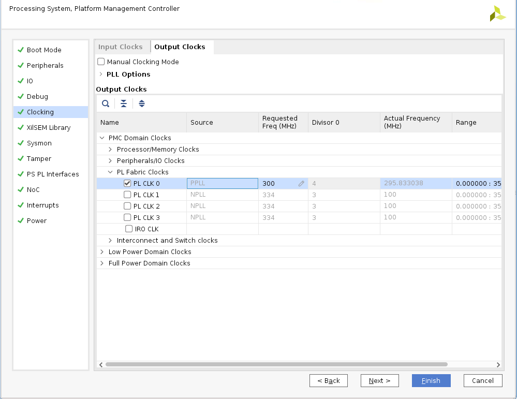Open the Power page
The image size is (517, 399).
click(x=36, y=220)
